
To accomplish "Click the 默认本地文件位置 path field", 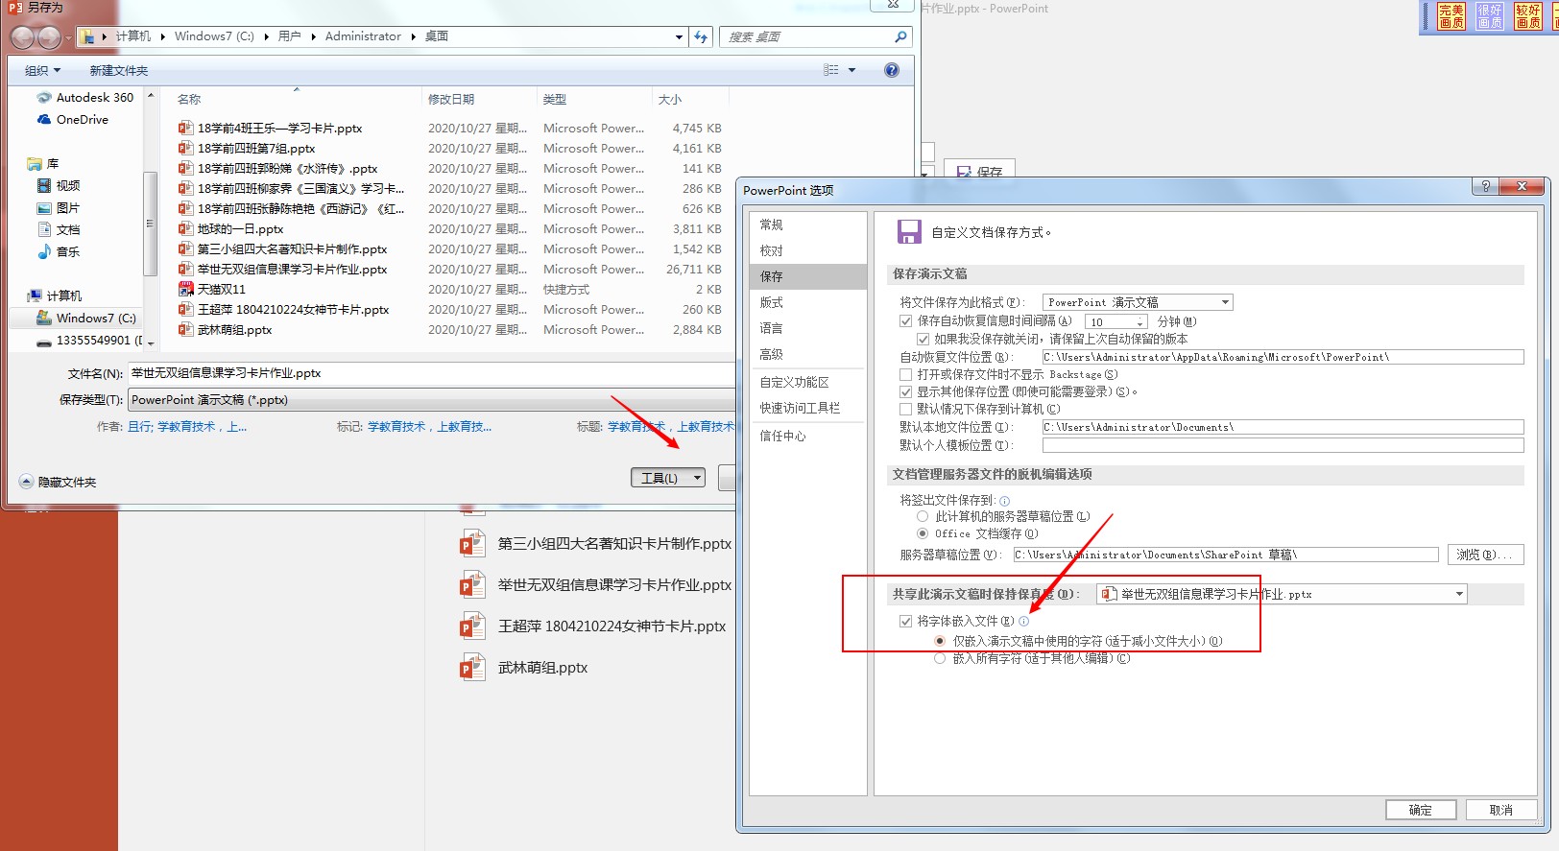I will click(x=1283, y=427).
